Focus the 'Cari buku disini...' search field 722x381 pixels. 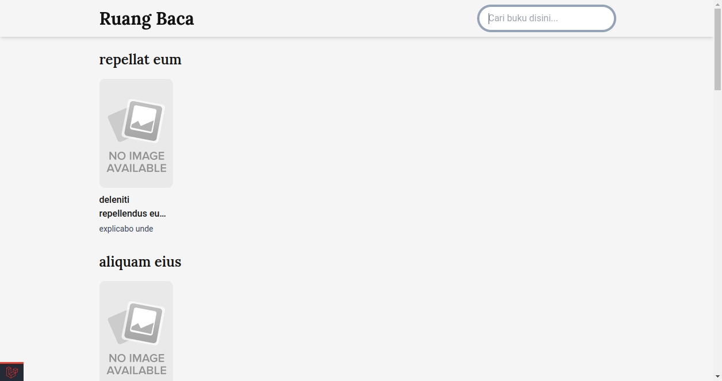coord(547,18)
